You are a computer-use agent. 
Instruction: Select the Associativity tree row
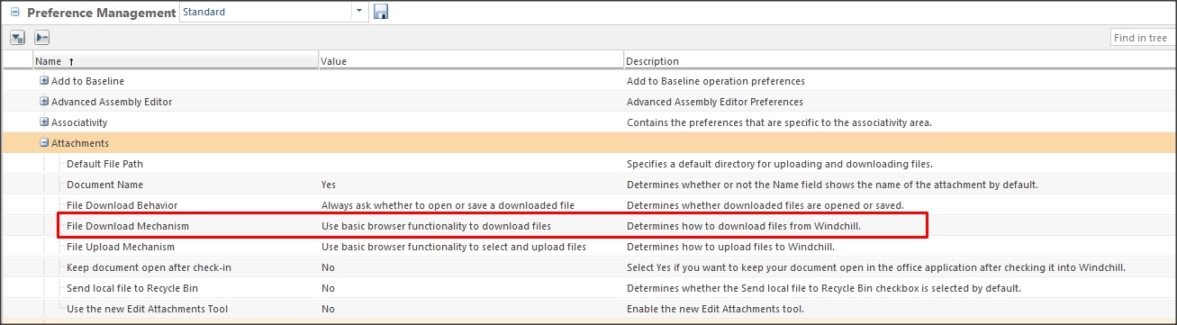(588, 122)
